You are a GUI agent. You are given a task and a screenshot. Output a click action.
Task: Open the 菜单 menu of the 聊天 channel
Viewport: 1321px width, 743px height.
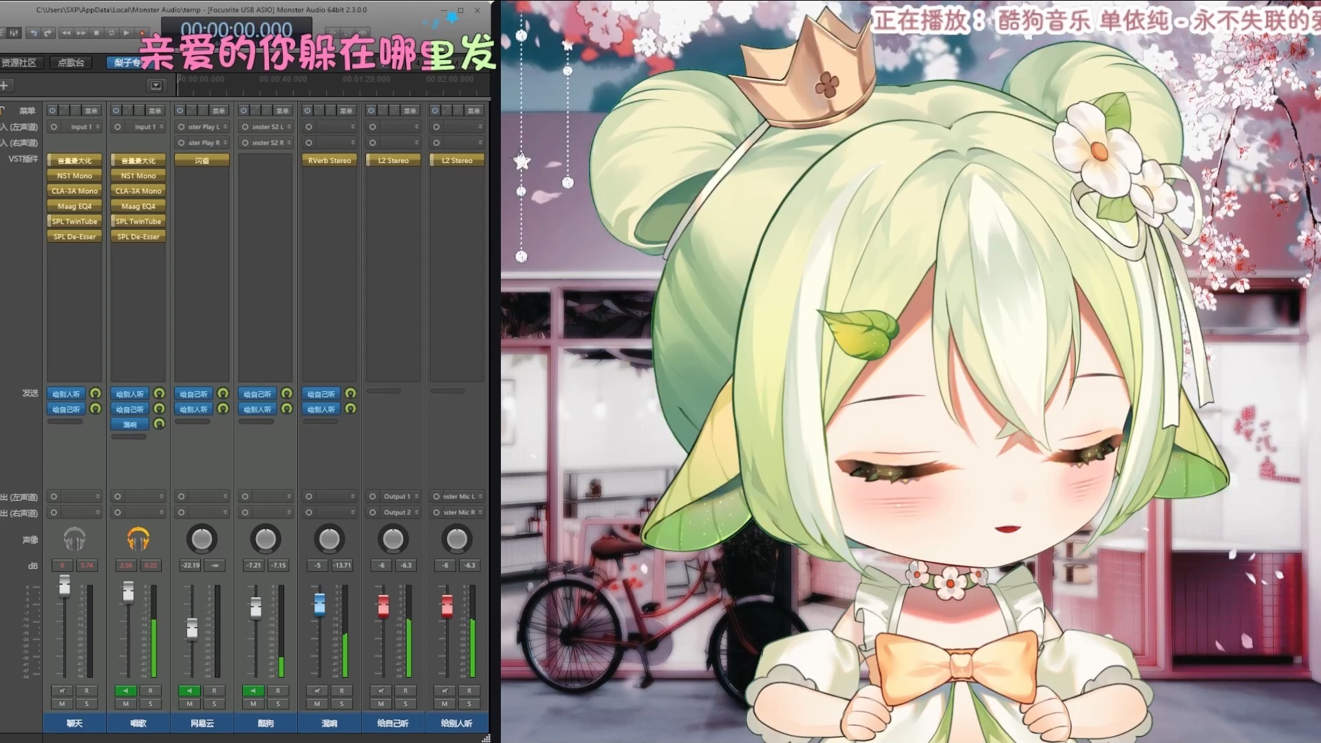point(92,110)
